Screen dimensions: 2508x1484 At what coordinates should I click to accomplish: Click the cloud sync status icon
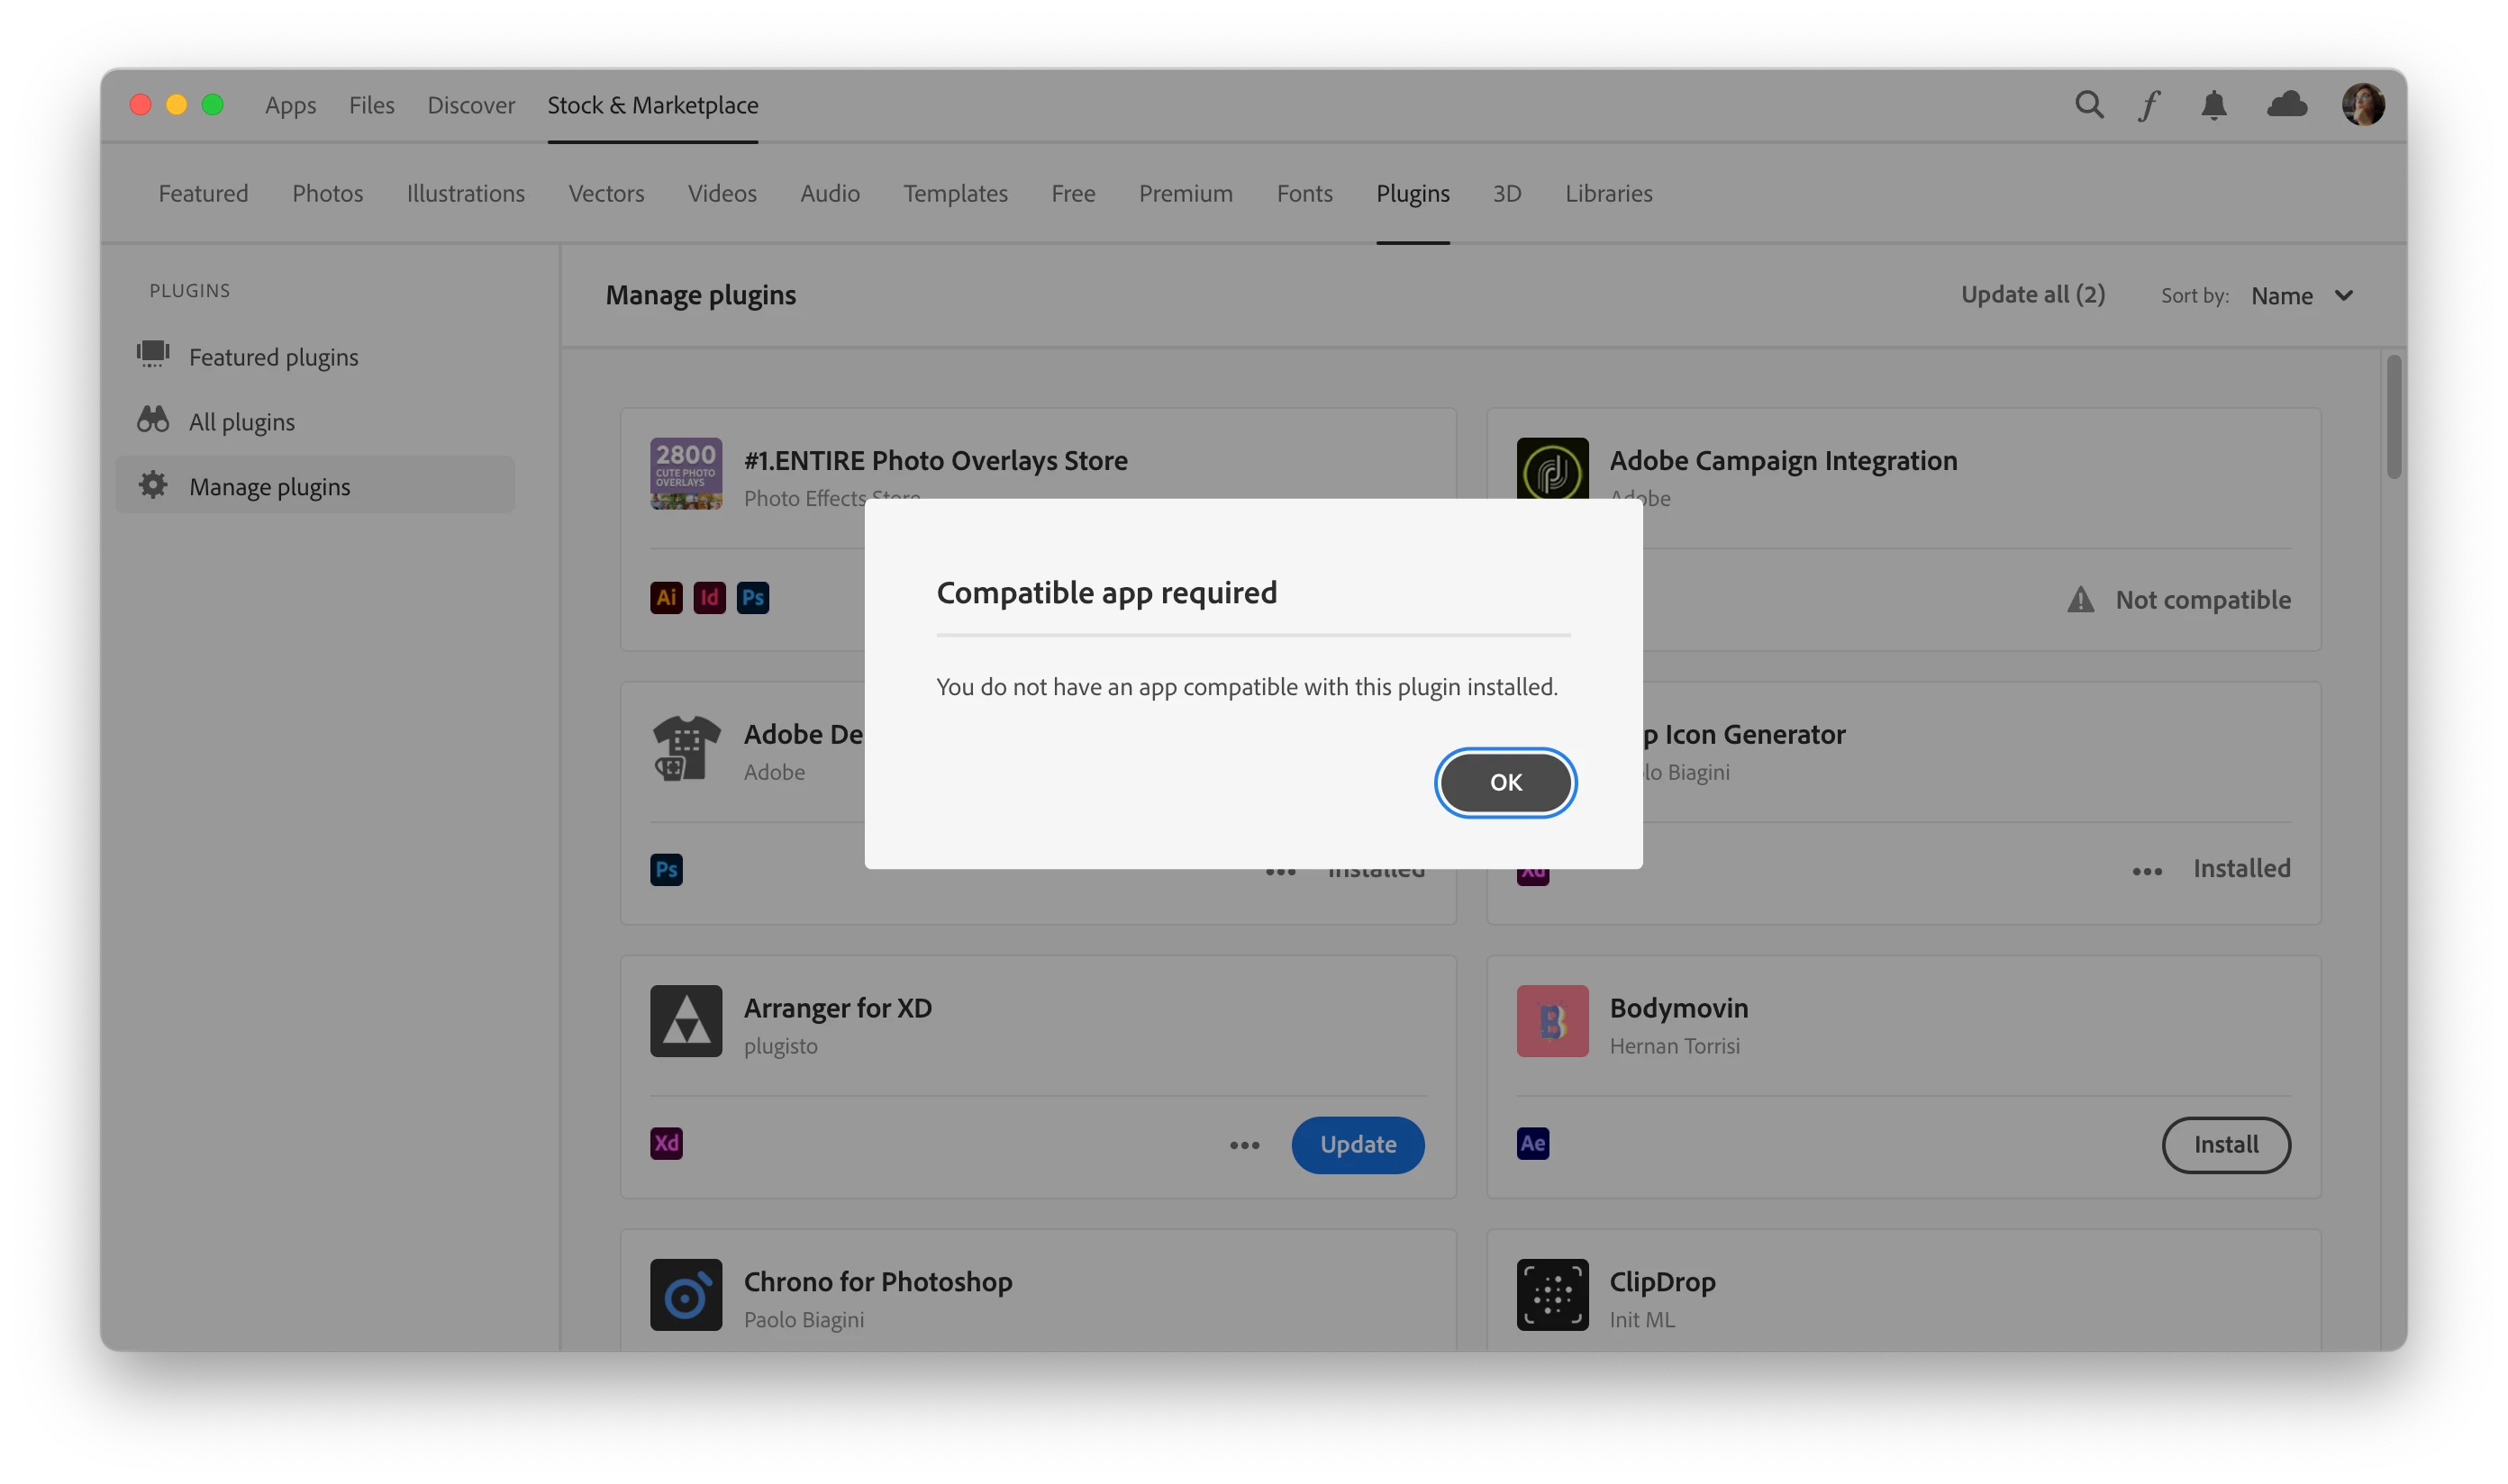2287,105
